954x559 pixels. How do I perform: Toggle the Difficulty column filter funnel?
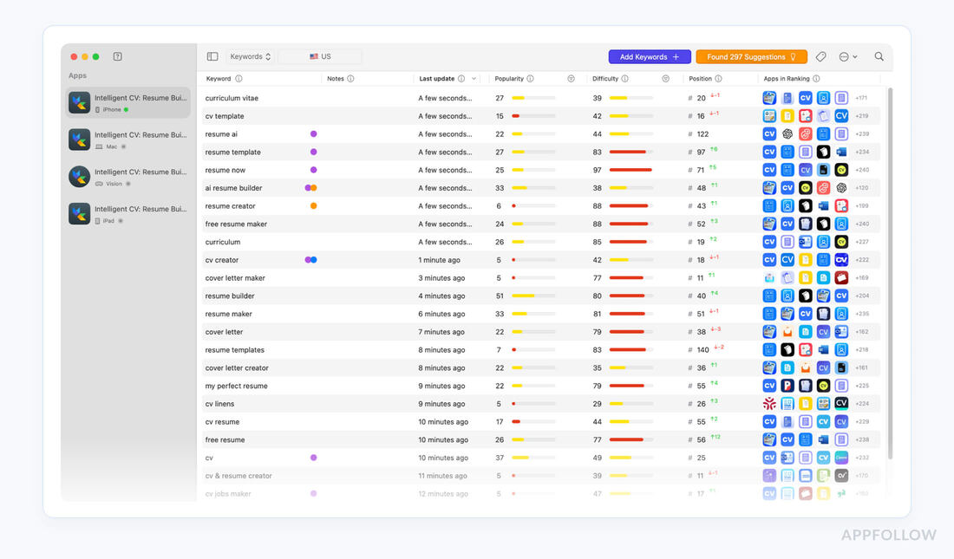(665, 78)
